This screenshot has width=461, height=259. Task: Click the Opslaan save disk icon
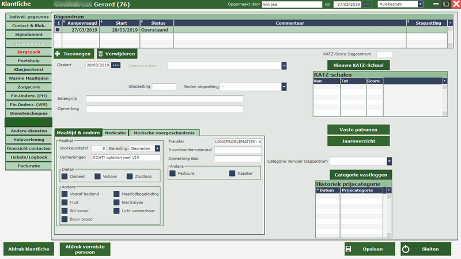(349, 249)
